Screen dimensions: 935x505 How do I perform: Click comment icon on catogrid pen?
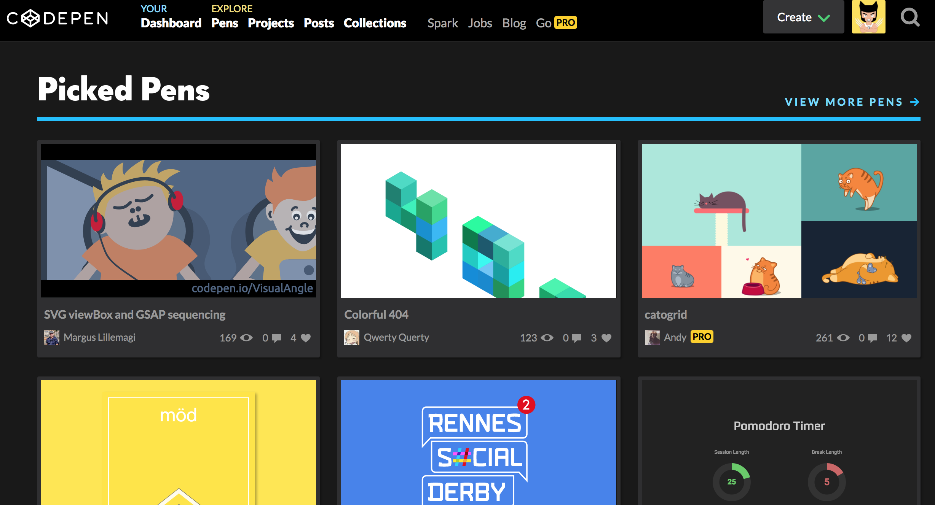click(873, 338)
